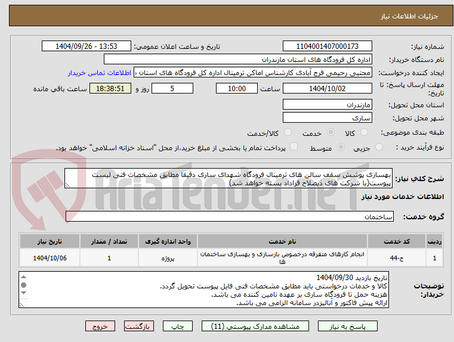Toggle the اسناد خزانه اسلامی payment checkbox
The height and width of the screenshot is (342, 454).
point(294,147)
